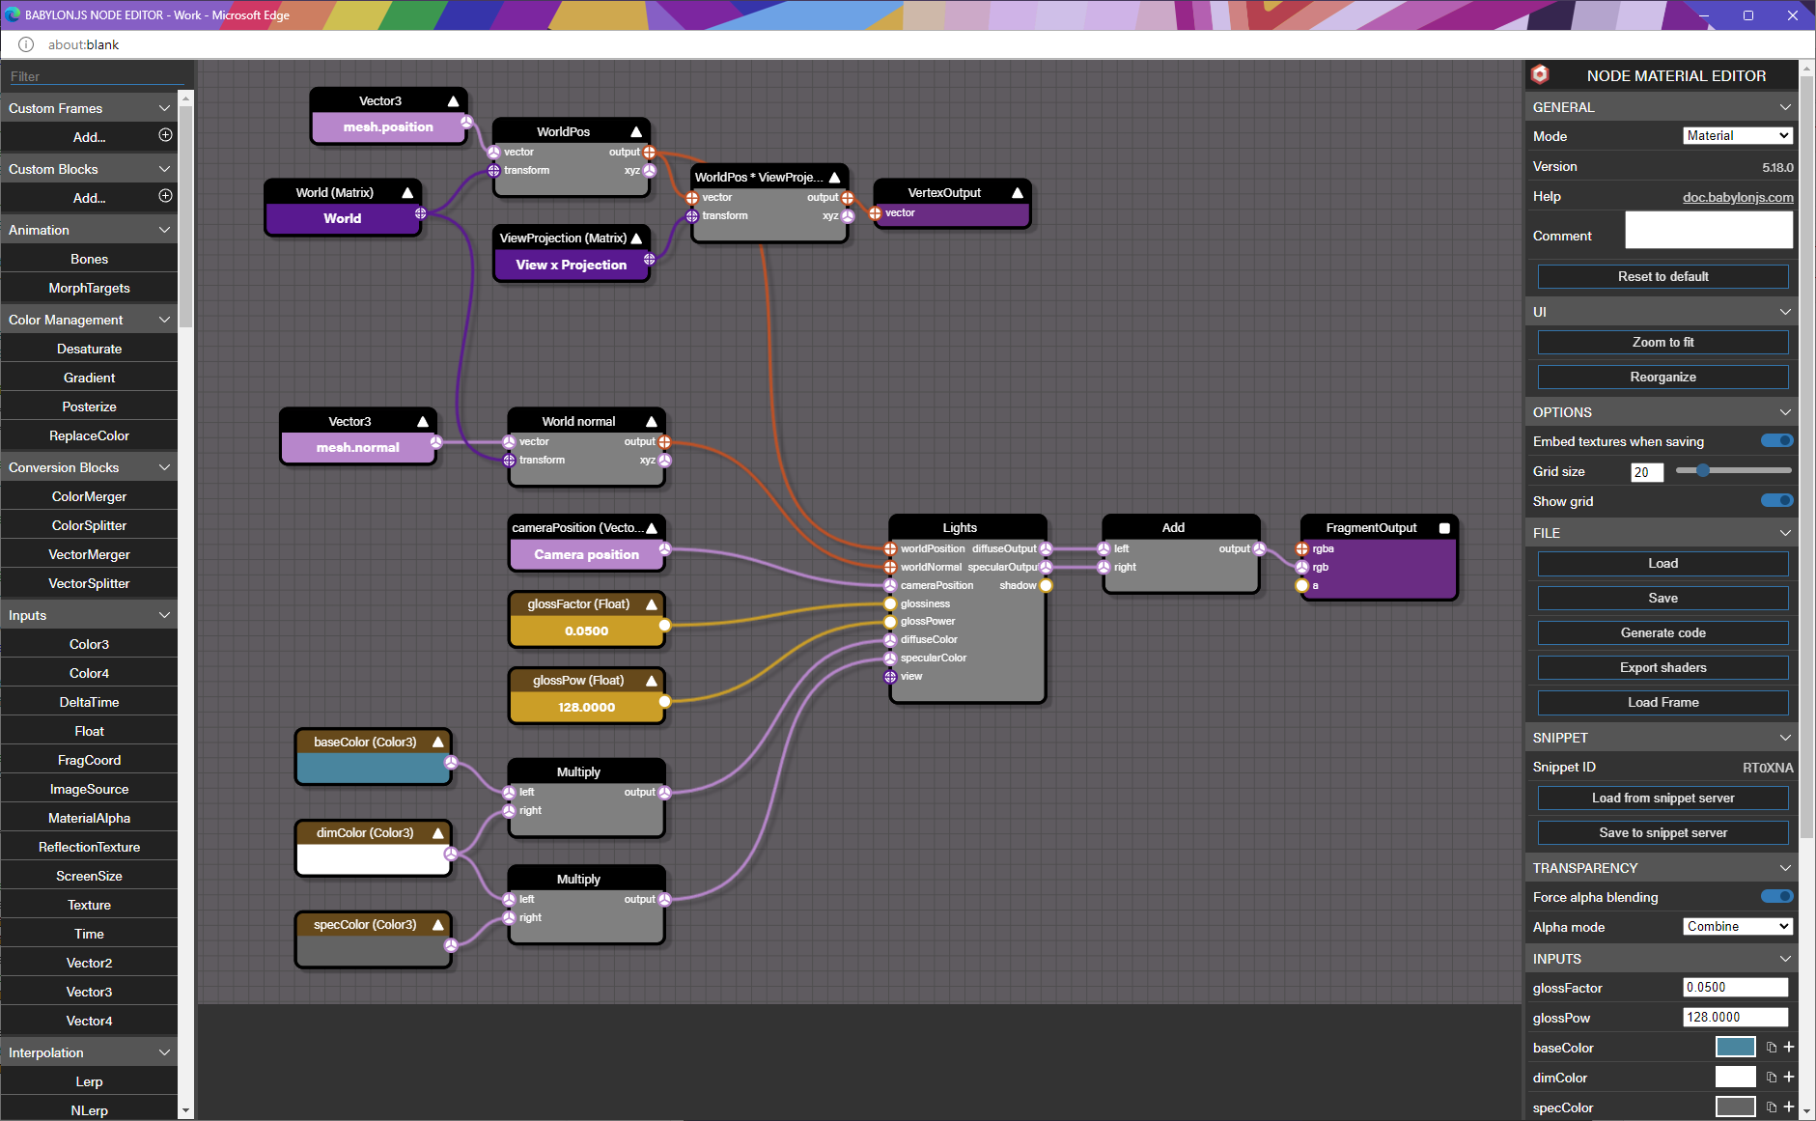
Task: Toggle Force alpha blending switch
Action: pyautogui.click(x=1777, y=896)
